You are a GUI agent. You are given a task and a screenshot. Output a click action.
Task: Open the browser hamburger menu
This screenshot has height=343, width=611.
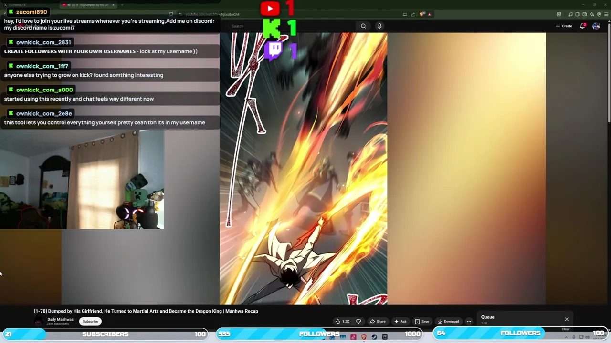[606, 14]
